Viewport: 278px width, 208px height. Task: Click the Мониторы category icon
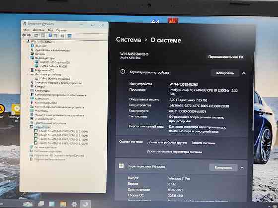32,110
